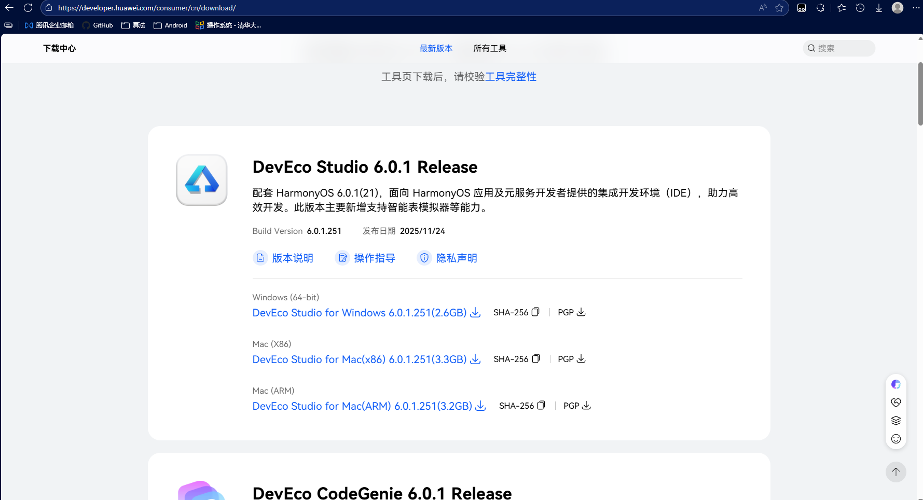Open browsing History from the toolbar
Screen dimensions: 923x500
coord(860,8)
